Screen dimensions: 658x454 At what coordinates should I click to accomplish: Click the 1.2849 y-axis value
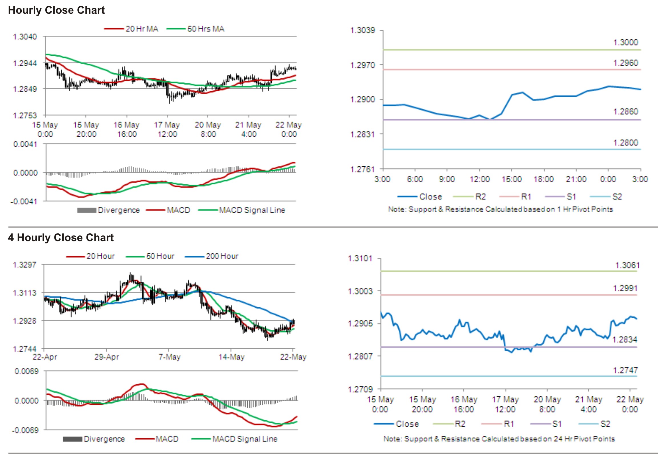tap(25, 89)
